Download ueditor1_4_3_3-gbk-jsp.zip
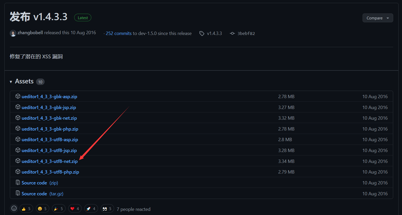This screenshot has height=215, width=402. (x=49, y=107)
